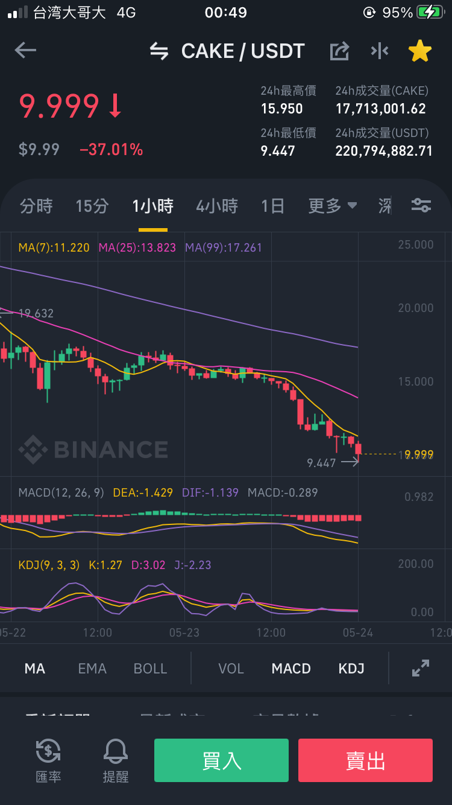Select the 4小時 interval tab
The image size is (452, 805).
[x=217, y=206]
